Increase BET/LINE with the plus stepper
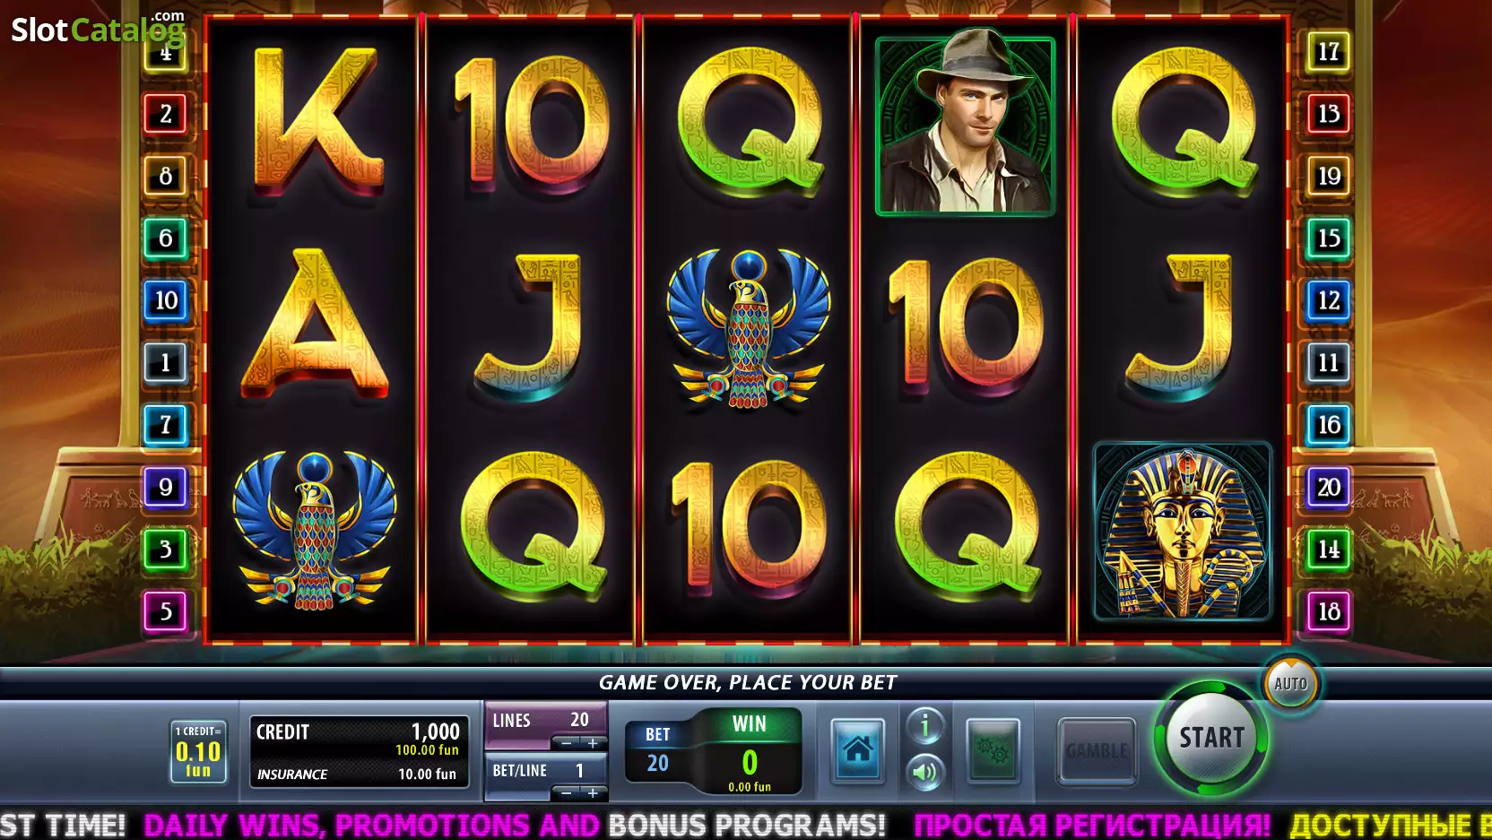The width and height of the screenshot is (1492, 840). pos(593,793)
